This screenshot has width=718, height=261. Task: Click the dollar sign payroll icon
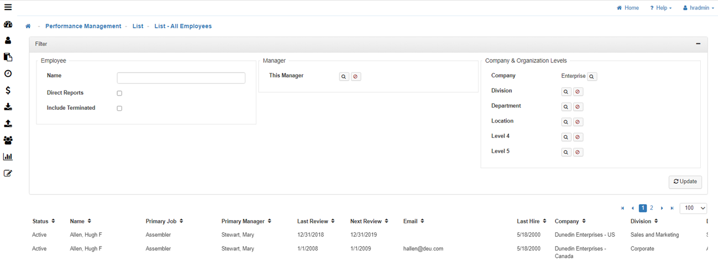click(x=8, y=90)
